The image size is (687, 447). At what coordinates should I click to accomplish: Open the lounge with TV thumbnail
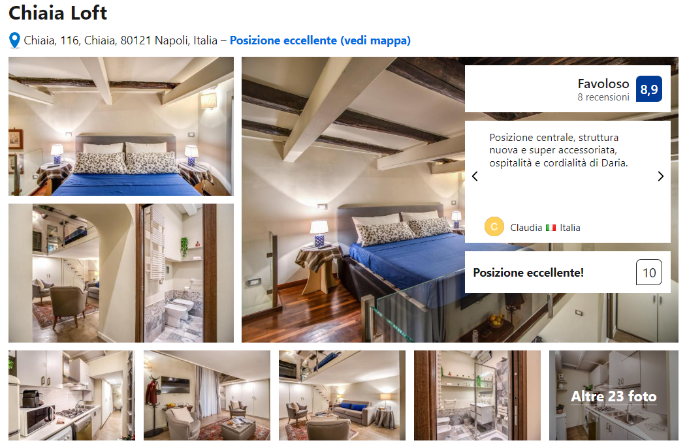coord(207,395)
